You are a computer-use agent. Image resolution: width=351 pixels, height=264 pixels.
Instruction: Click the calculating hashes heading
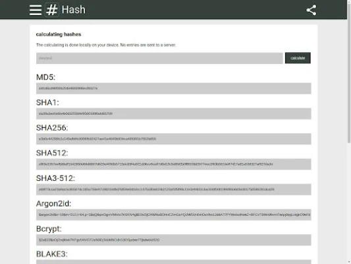(59, 34)
